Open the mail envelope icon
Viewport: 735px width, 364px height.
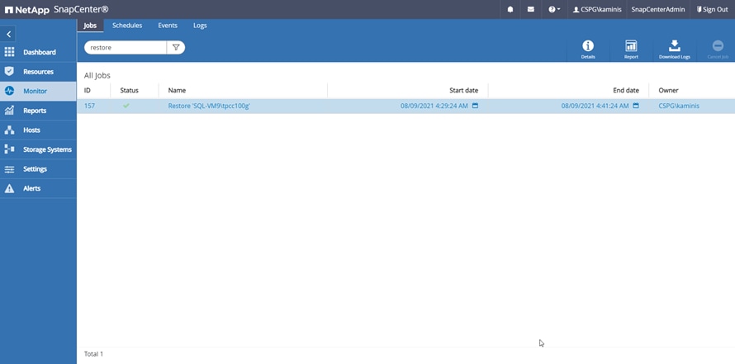(x=531, y=9)
